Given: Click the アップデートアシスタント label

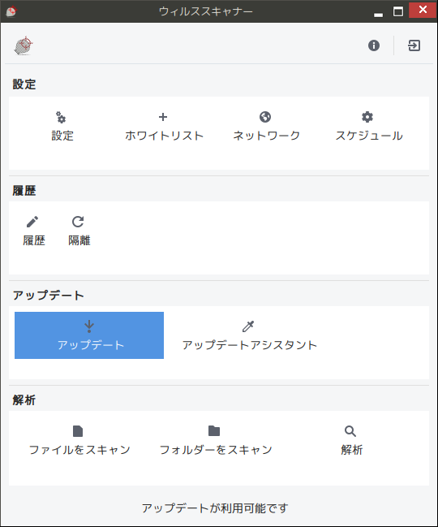Looking at the screenshot, I should click(250, 345).
